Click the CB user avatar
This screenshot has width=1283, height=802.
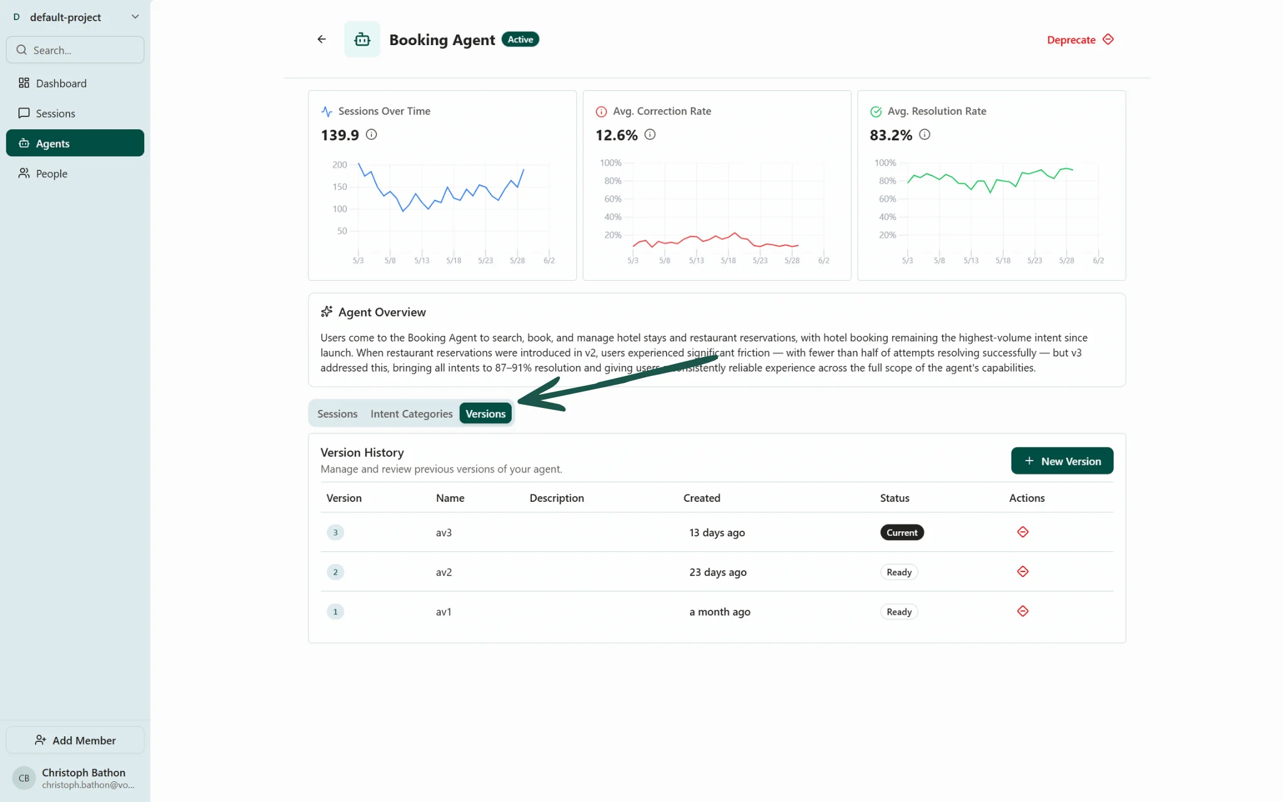click(x=24, y=778)
